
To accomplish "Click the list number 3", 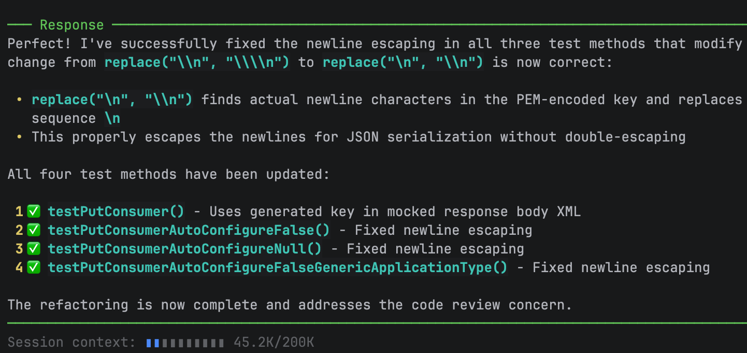I will pos(19,249).
